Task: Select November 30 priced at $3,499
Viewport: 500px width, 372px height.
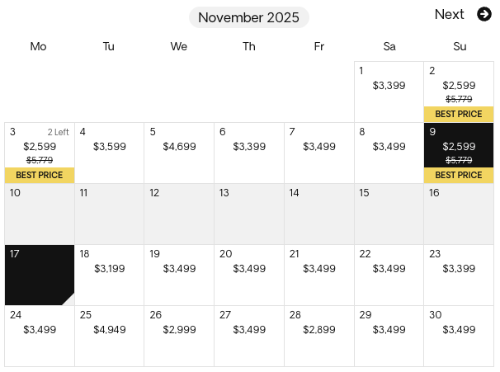Action: (x=459, y=336)
